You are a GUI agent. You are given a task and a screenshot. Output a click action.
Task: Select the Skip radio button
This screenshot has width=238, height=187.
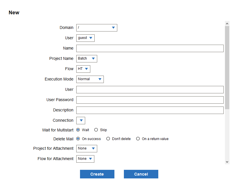click(x=96, y=130)
